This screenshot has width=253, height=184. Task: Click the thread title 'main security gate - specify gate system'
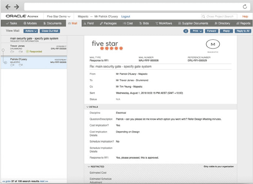click(34, 38)
